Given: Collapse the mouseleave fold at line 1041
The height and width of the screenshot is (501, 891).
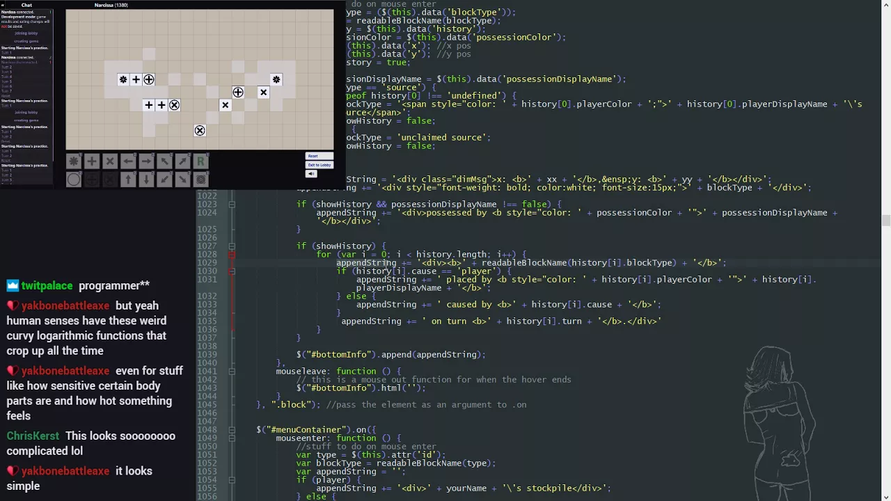Looking at the screenshot, I should [232, 372].
